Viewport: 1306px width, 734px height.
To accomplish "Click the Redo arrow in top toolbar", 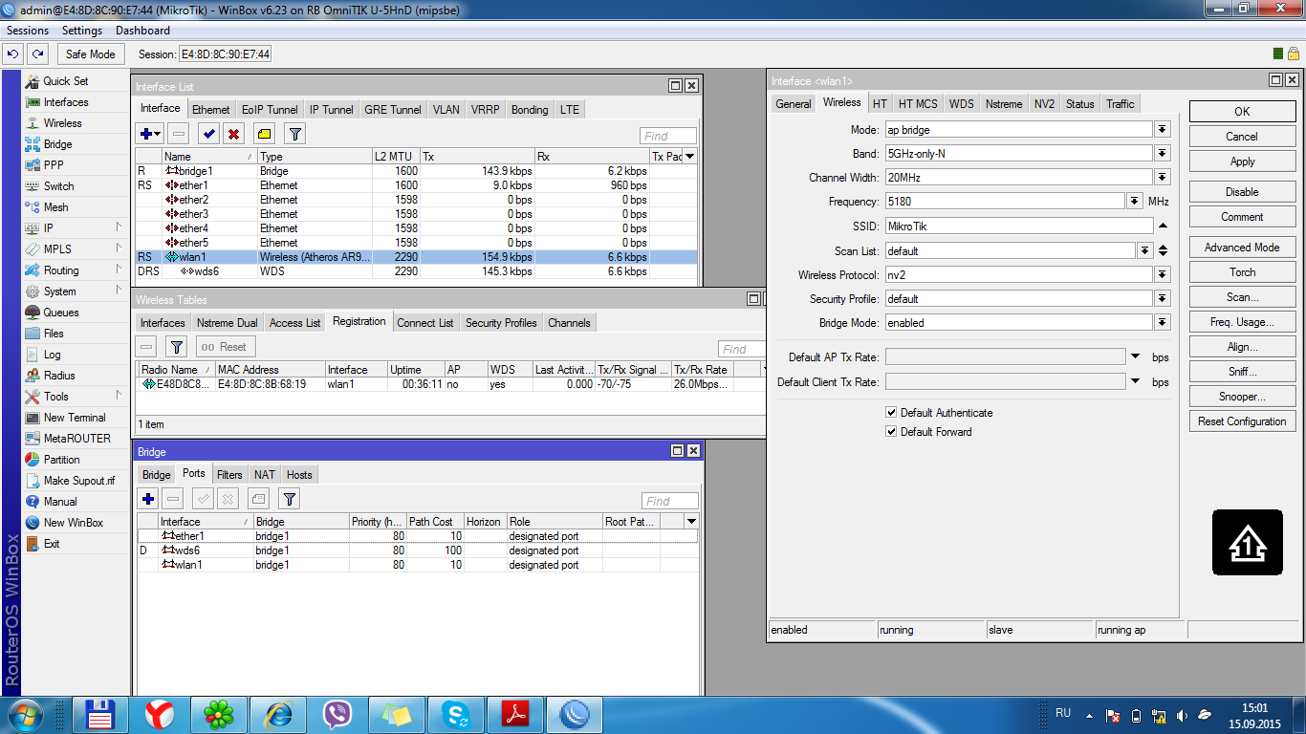I will (x=37, y=54).
